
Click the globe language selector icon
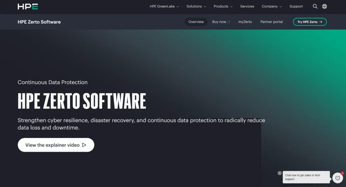324,6
